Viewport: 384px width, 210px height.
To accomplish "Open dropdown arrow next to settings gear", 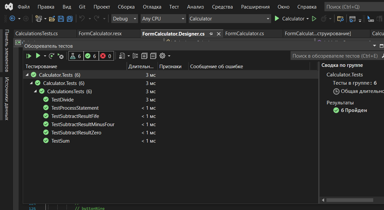I will point(169,56).
